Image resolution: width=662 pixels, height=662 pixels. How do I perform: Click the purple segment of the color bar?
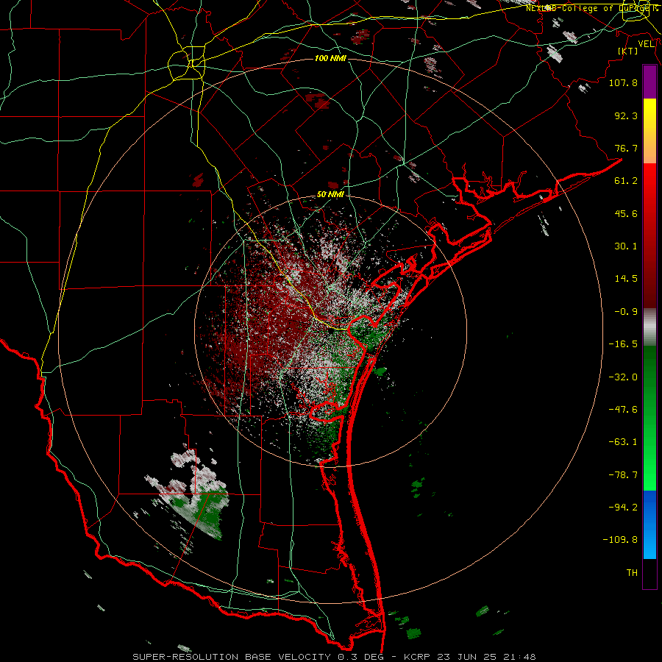(x=649, y=82)
